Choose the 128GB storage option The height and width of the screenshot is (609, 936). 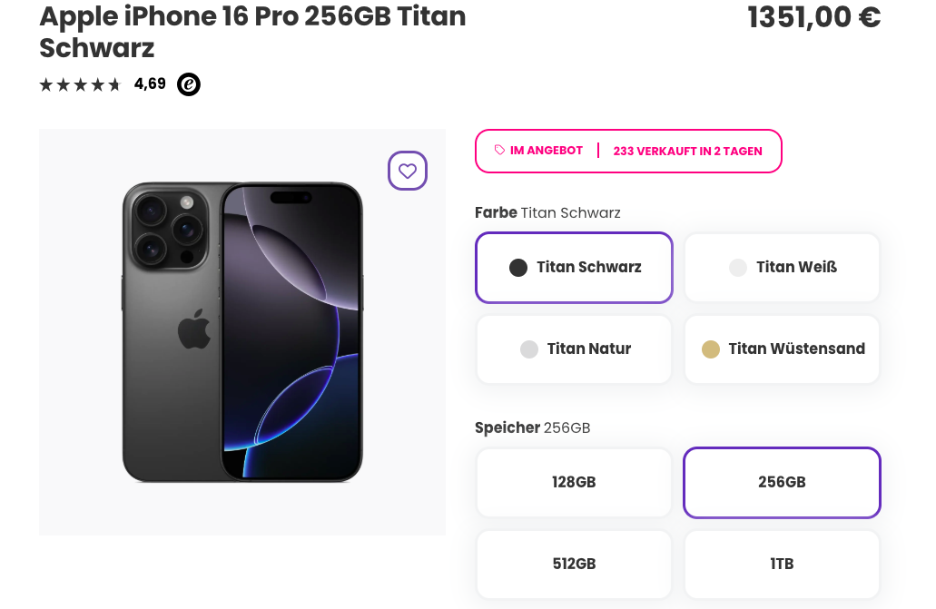(x=574, y=482)
